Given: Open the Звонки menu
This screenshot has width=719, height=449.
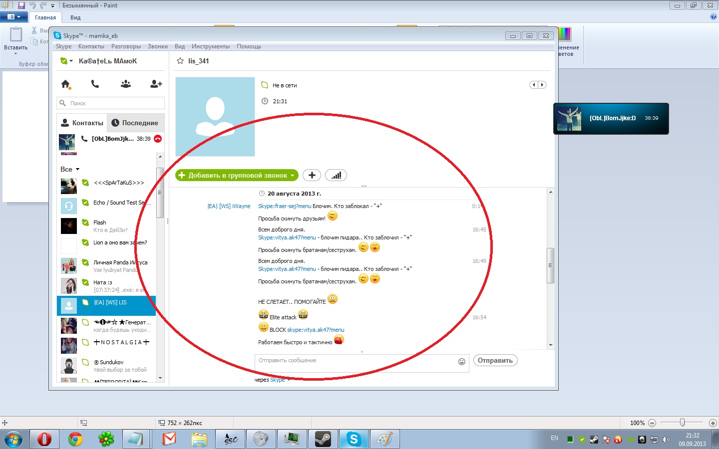Looking at the screenshot, I should (x=158, y=46).
